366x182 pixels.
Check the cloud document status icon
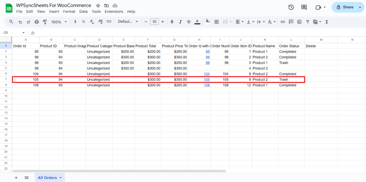pyautogui.click(x=115, y=6)
